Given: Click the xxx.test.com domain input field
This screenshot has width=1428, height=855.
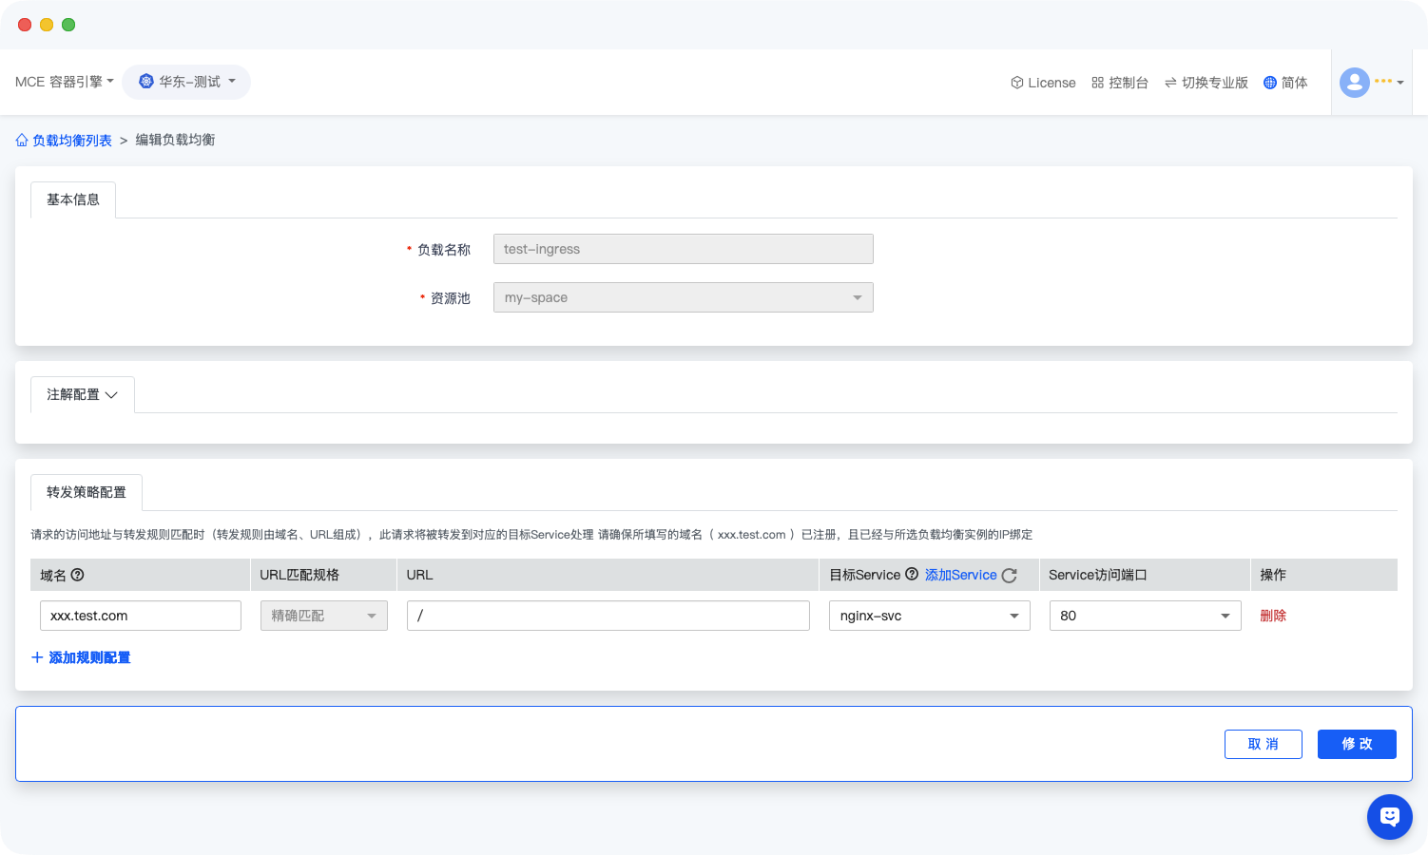Looking at the screenshot, I should [141, 616].
